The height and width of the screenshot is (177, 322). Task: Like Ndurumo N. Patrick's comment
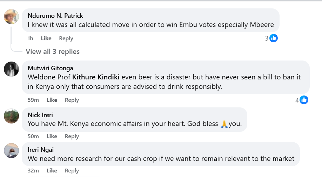[46, 38]
